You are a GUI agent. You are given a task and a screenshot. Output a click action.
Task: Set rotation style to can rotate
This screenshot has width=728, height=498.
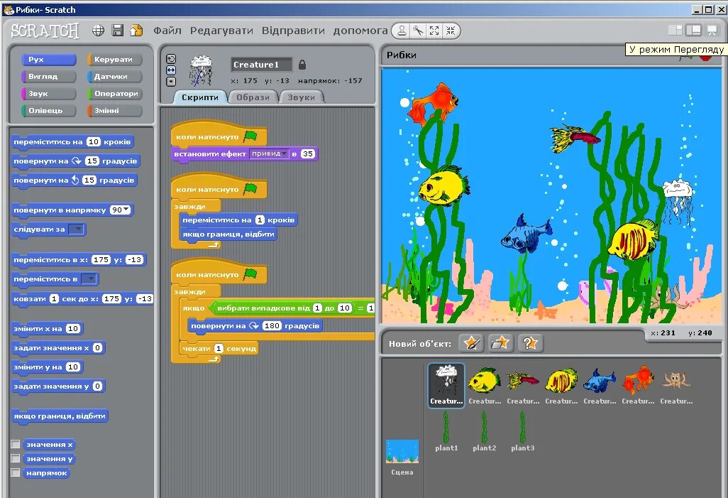(x=171, y=59)
